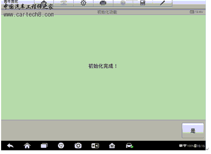
Task: Go to Android home screen
Action: point(27,145)
